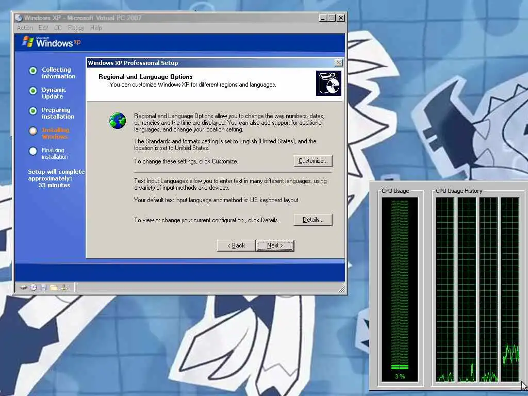Open the Action menu
This screenshot has width=528, height=396.
pos(25,28)
